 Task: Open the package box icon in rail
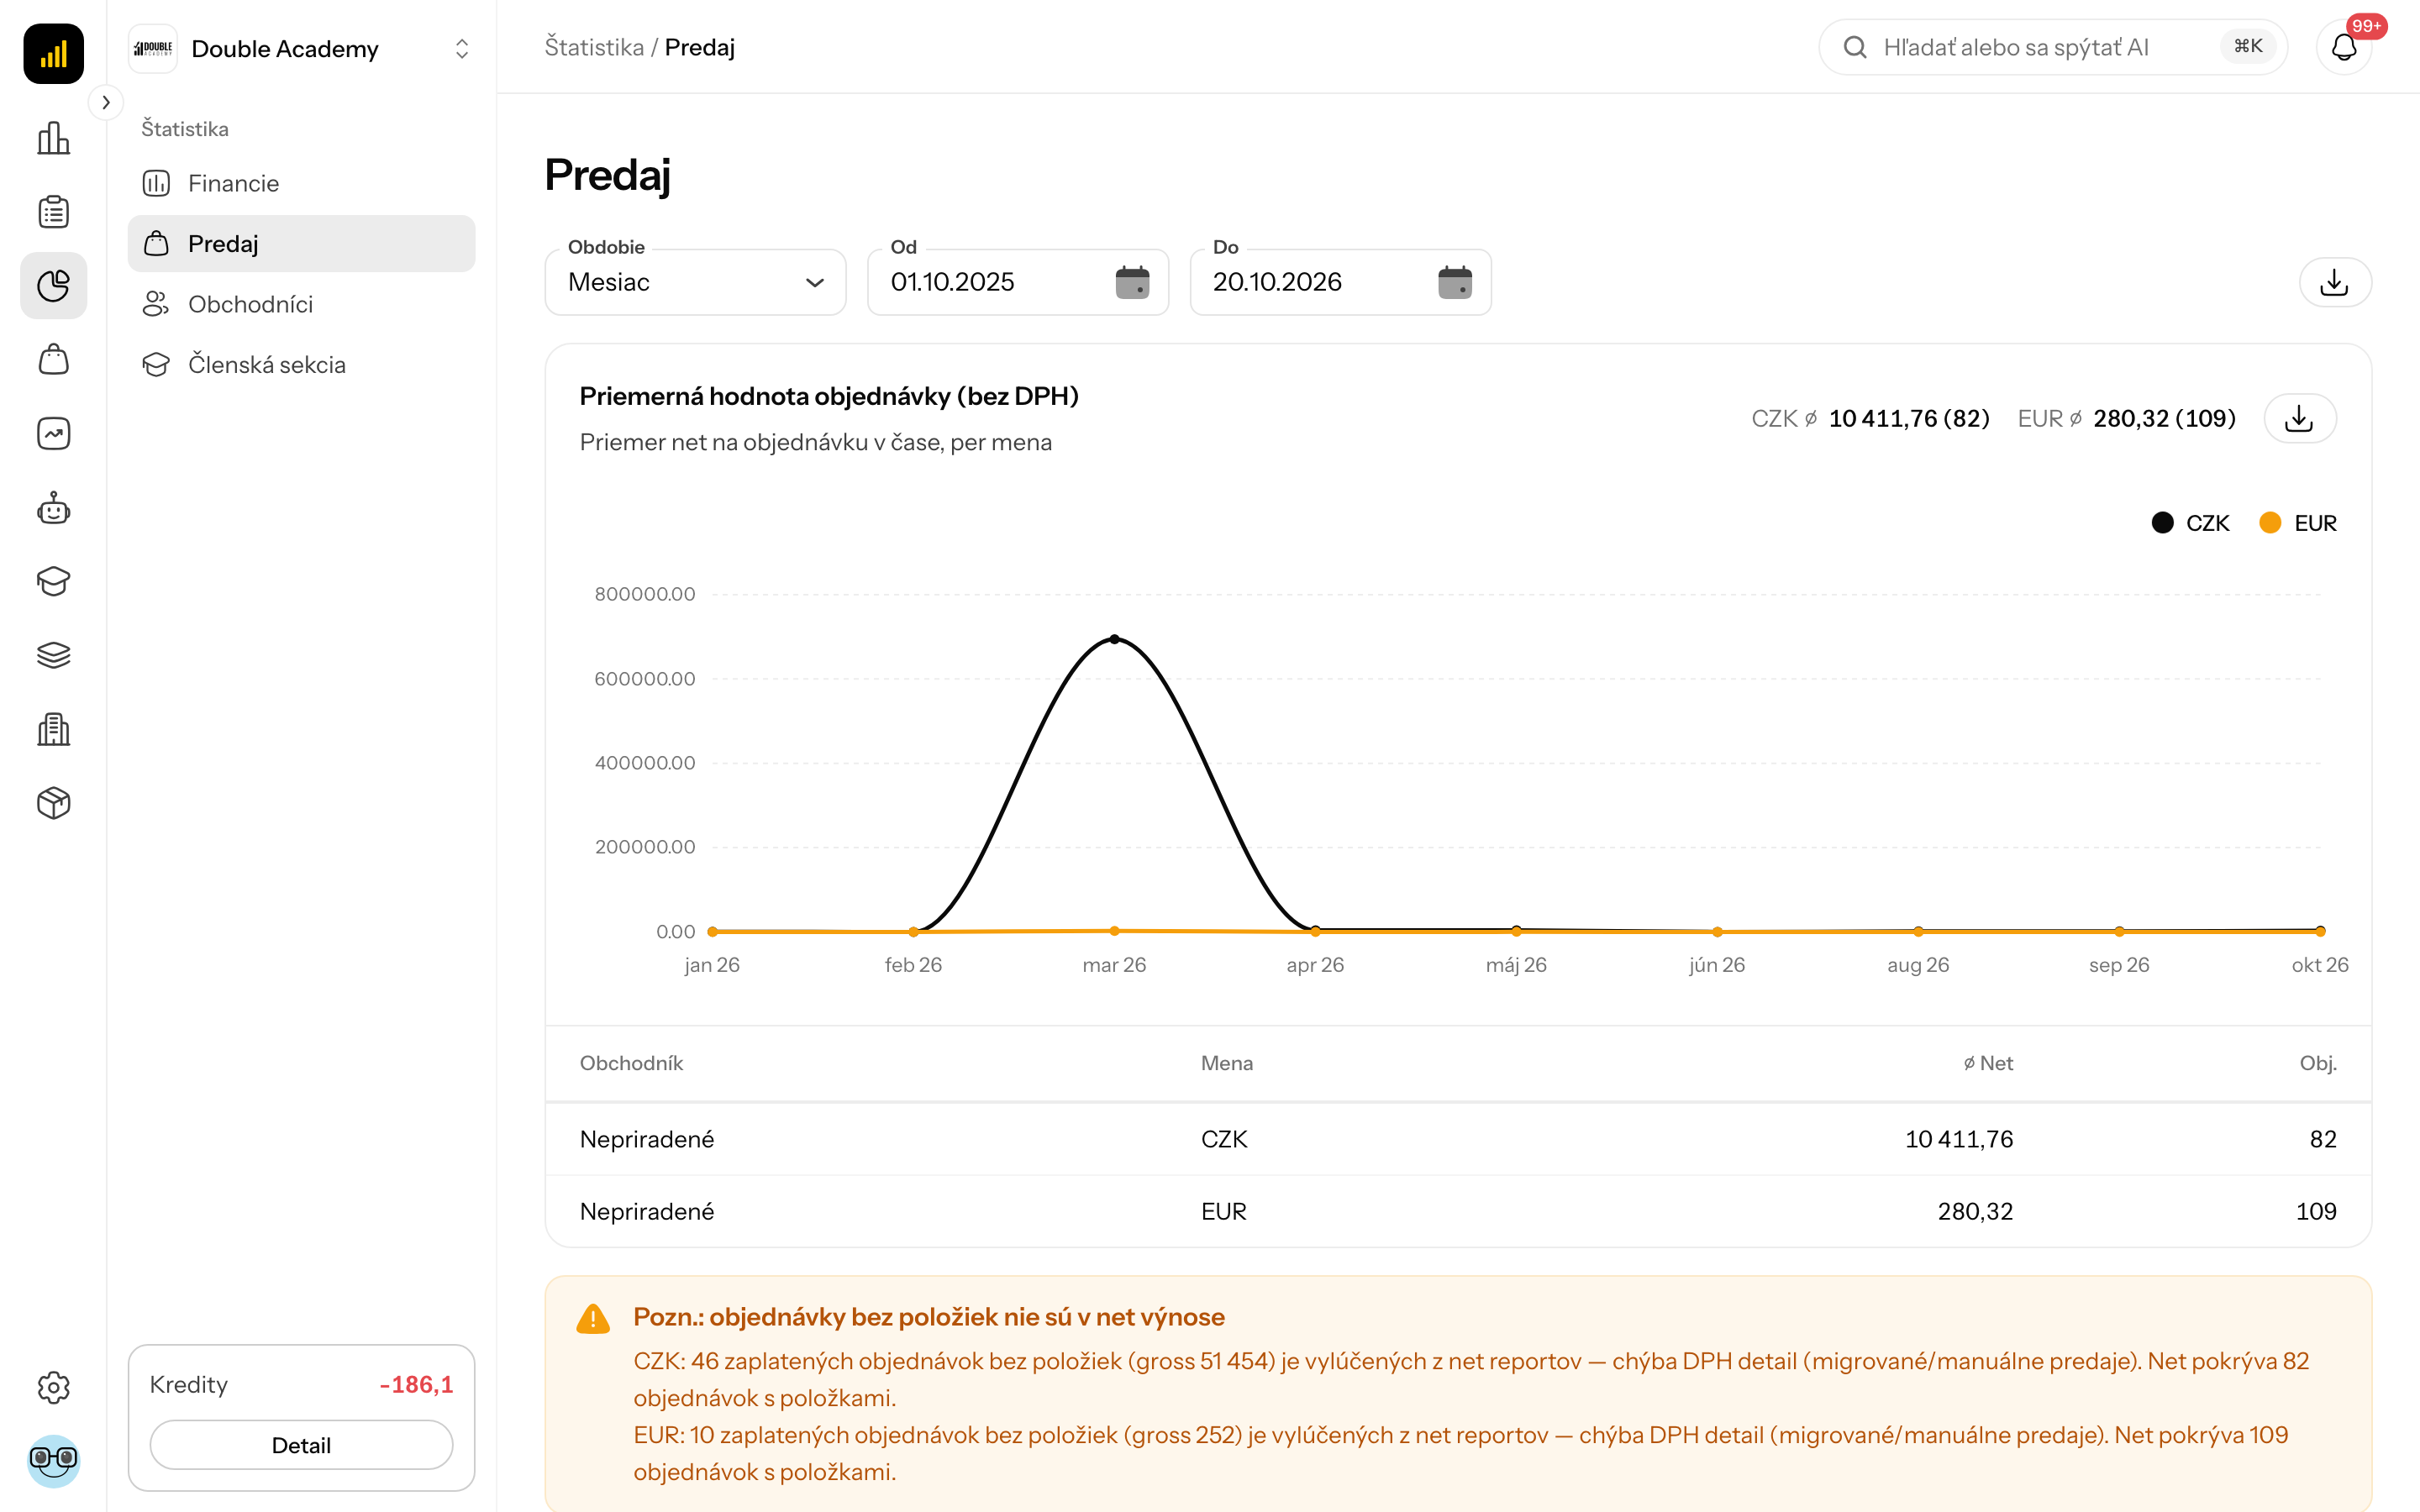tap(53, 803)
